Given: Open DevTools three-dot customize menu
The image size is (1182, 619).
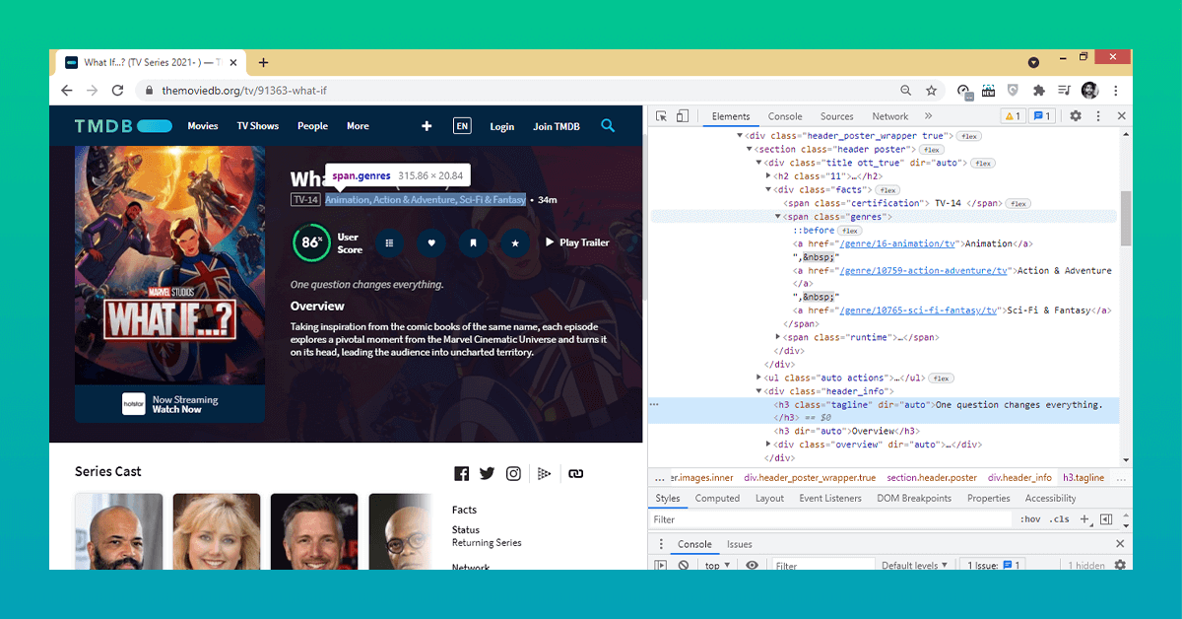Looking at the screenshot, I should tap(1097, 116).
